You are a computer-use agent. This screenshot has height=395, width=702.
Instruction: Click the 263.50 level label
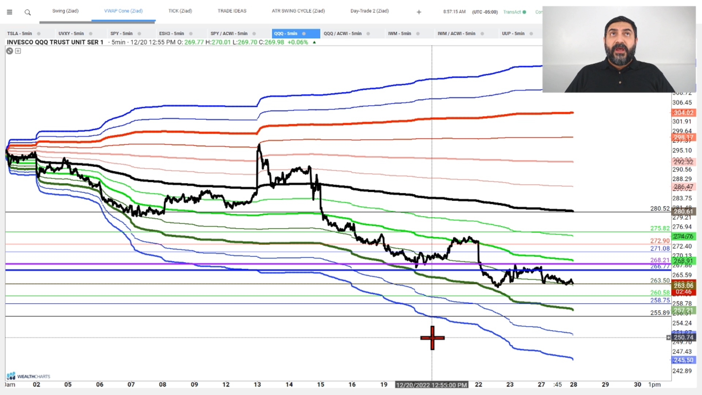click(660, 281)
